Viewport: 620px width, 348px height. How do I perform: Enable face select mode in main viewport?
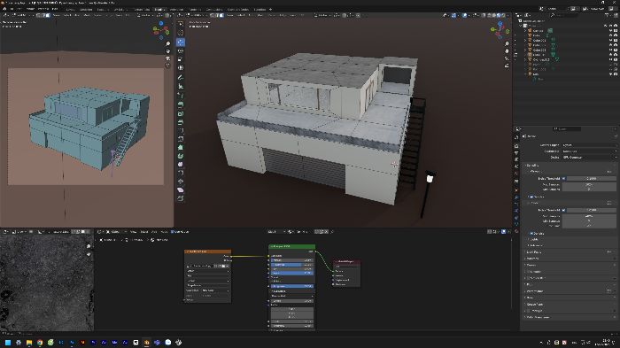[x=221, y=15]
